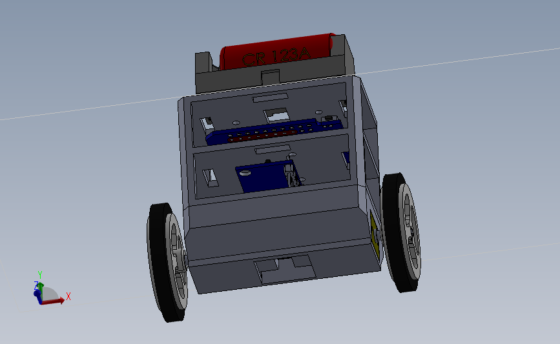Select the upper blue circuit board with red header
Image resolution: width=560 pixels, height=344 pixels.
[273, 132]
